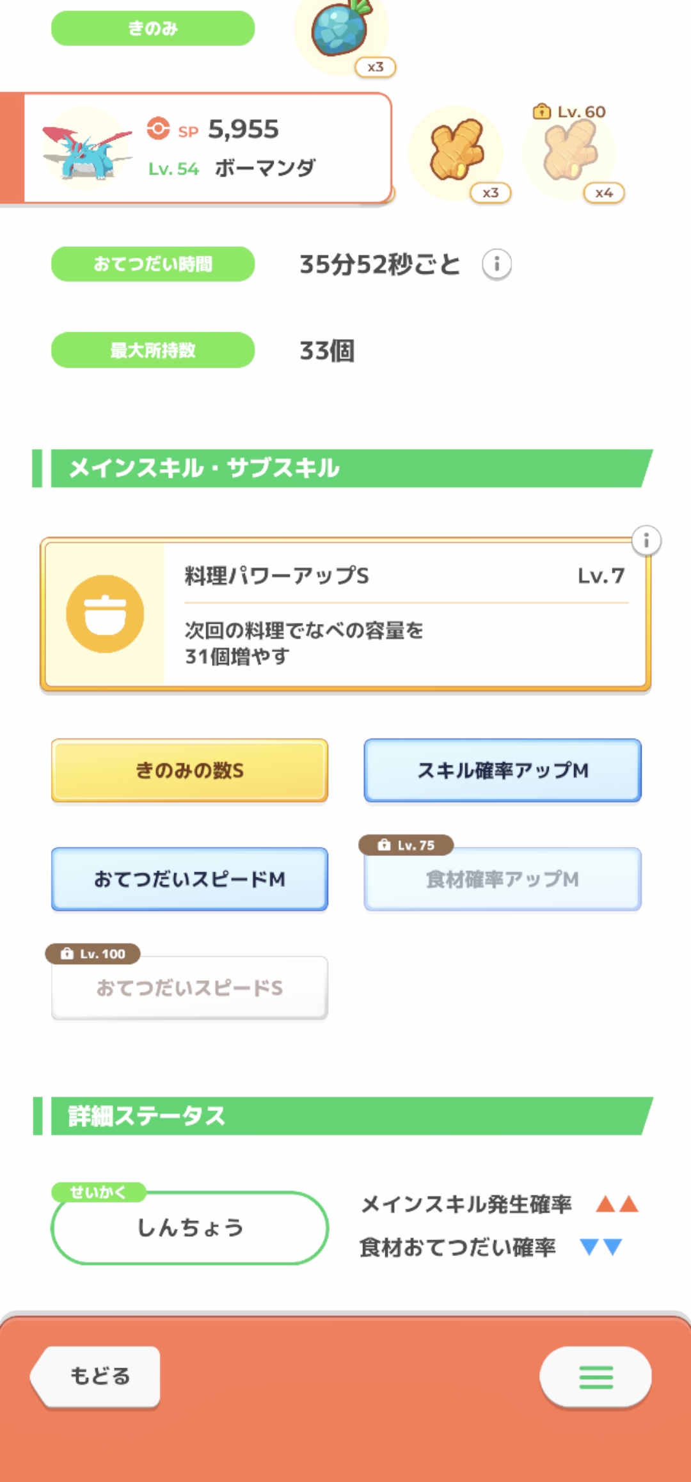
Task: Open the hamburger menu button
Action: (596, 1376)
